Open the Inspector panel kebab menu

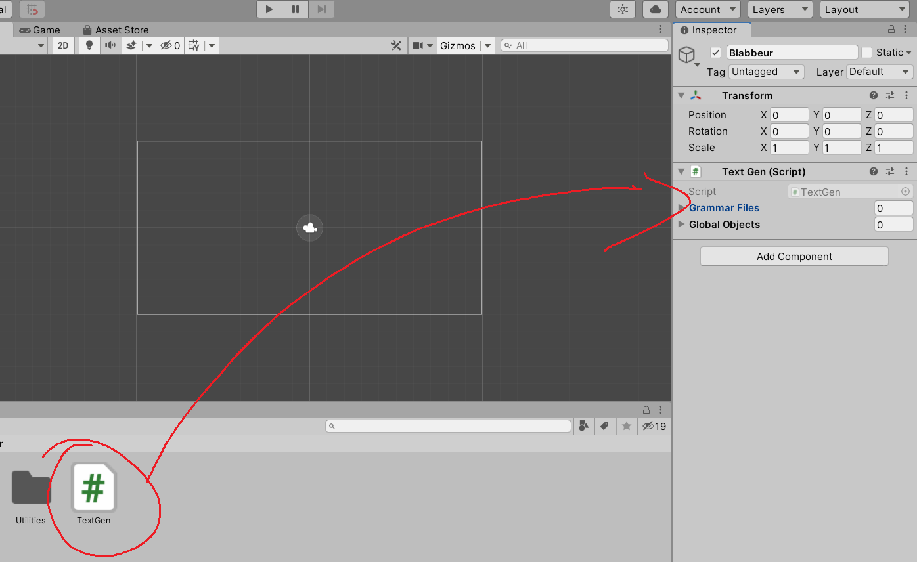click(x=906, y=30)
